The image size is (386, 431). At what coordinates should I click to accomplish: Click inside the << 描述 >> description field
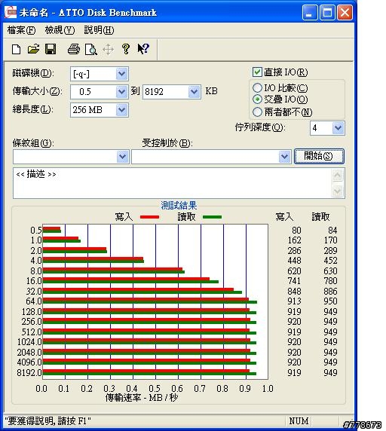coord(173,183)
